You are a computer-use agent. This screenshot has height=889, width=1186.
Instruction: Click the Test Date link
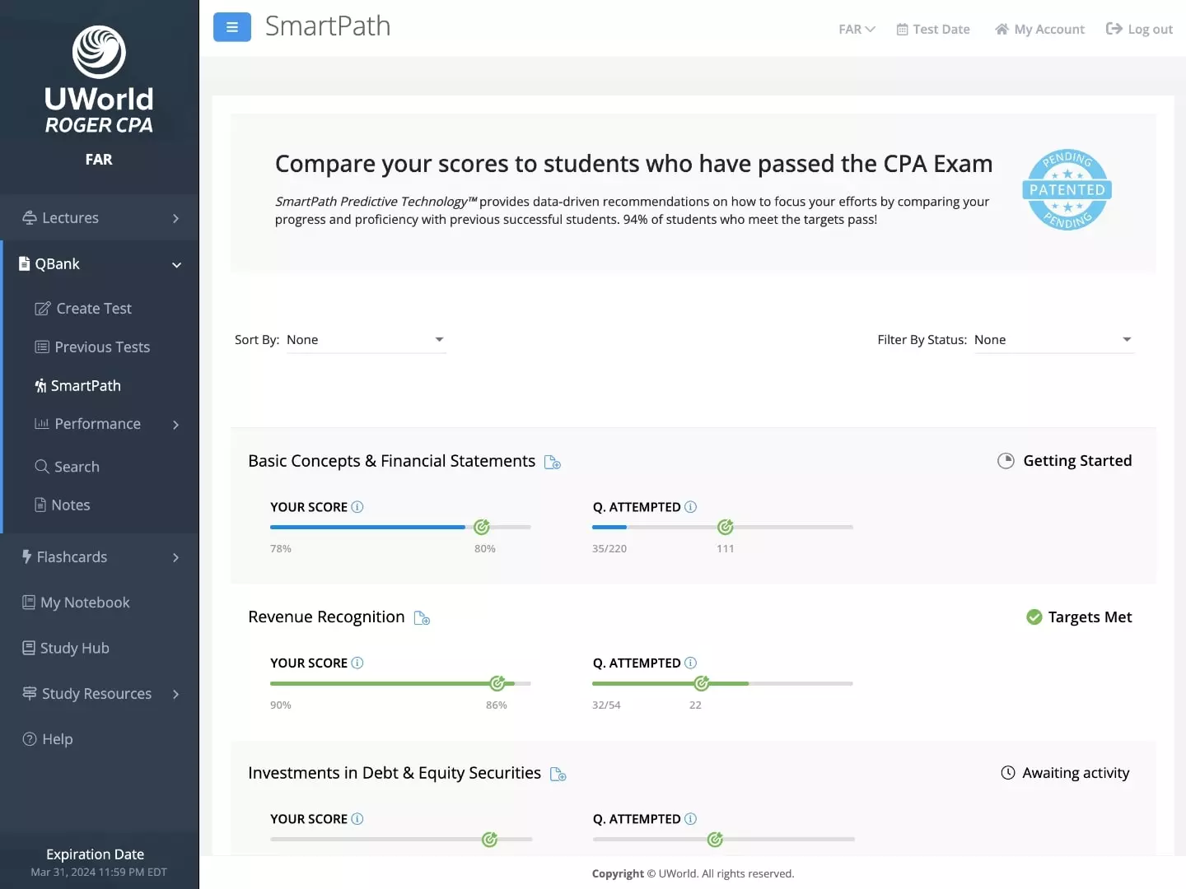tap(933, 30)
